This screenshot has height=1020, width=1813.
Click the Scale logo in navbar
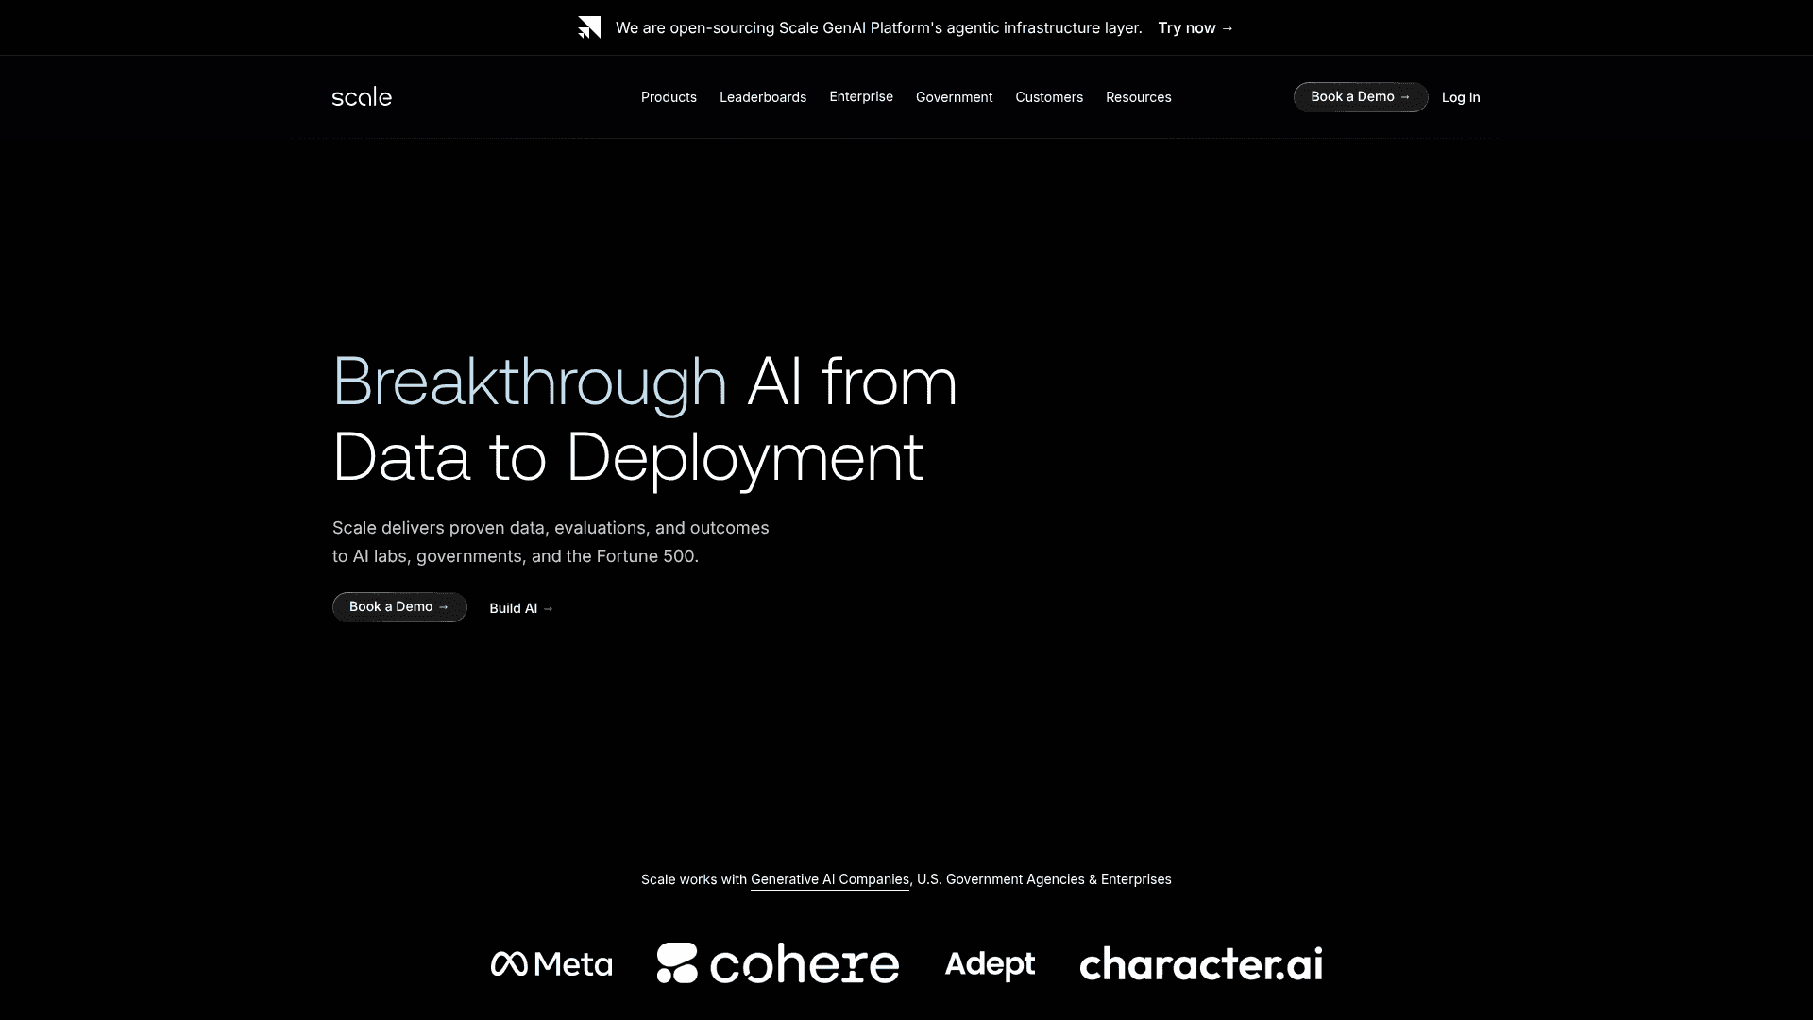362,97
